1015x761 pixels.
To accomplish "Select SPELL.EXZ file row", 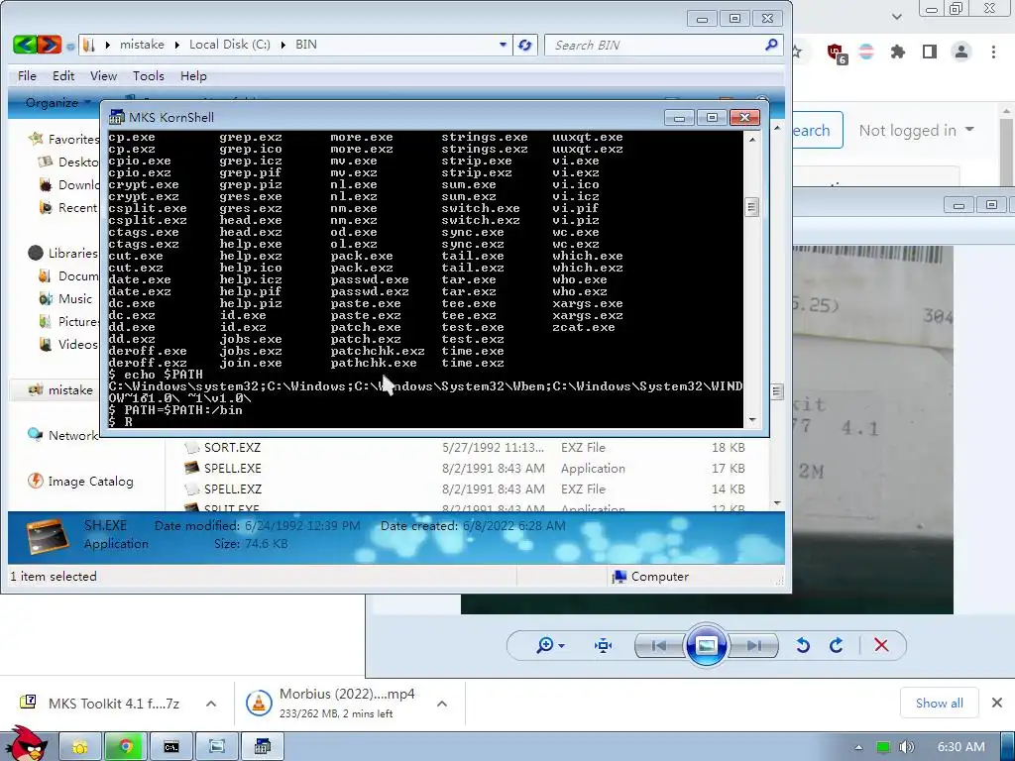I will [465, 489].
